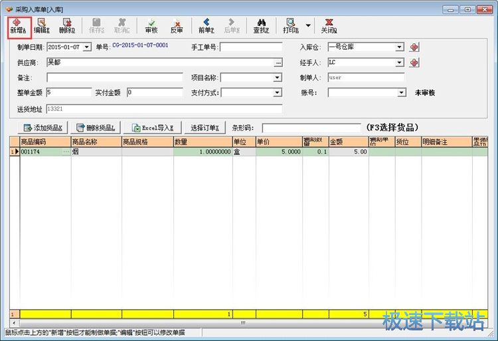Click the unit price cell 5.0000

tap(279, 152)
